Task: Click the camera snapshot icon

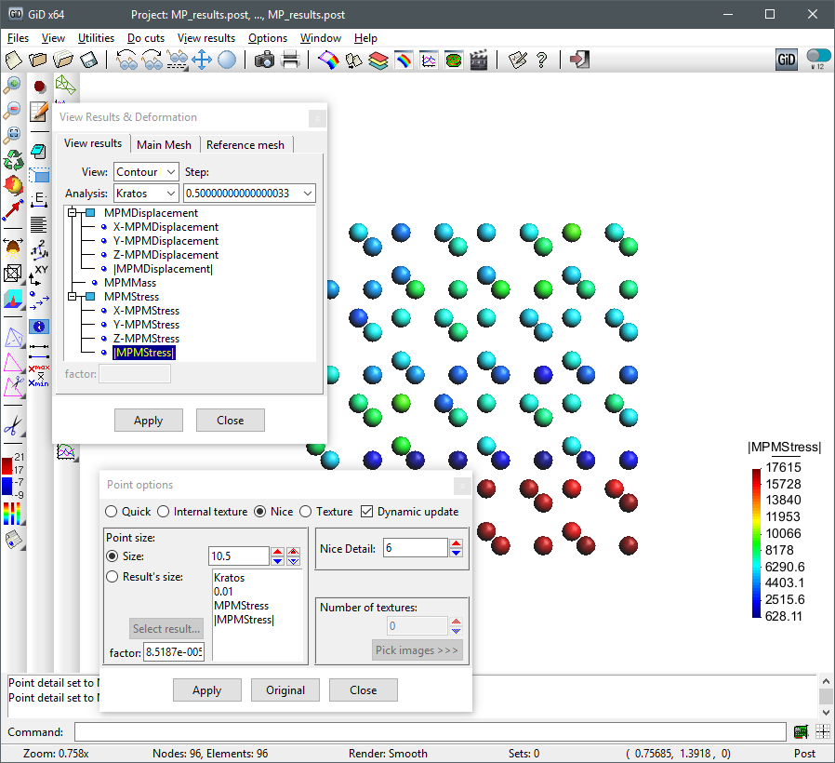Action: click(x=264, y=60)
